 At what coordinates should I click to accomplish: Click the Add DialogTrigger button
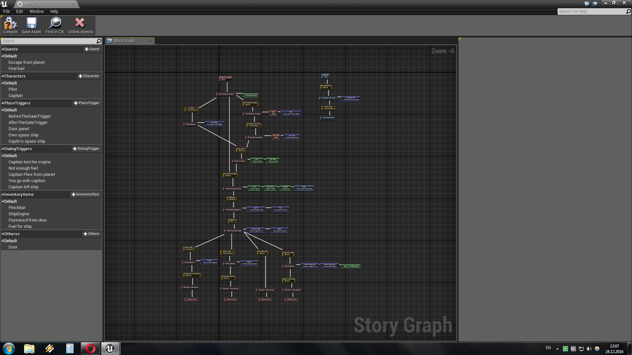[86, 149]
